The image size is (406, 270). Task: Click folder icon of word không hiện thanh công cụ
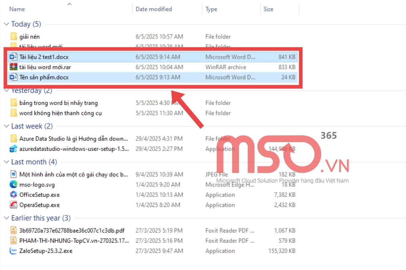pyautogui.click(x=14, y=113)
